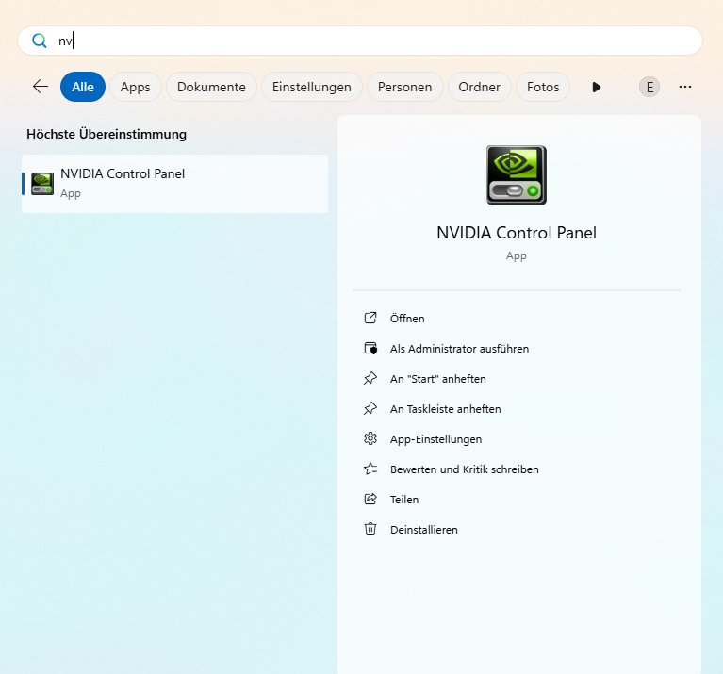Screen dimensions: 723x674
Task: Open the three-dots more options menu
Action: 685,87
